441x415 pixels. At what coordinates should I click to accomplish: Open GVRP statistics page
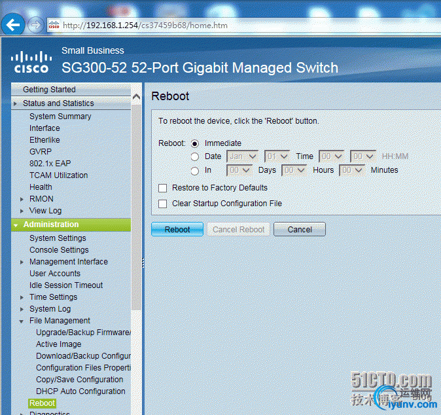coord(41,152)
